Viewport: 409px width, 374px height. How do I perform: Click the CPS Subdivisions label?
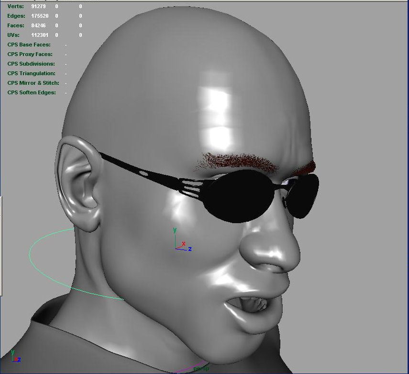point(31,64)
